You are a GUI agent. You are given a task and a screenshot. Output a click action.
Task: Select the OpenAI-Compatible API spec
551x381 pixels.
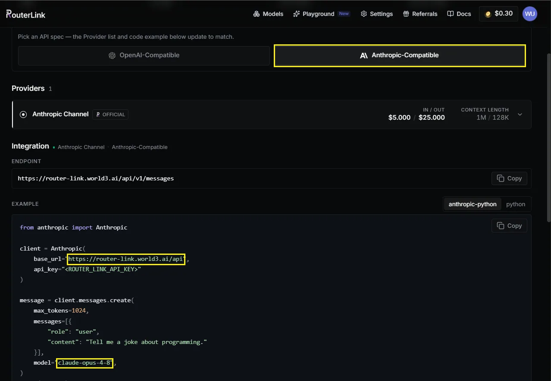point(144,56)
